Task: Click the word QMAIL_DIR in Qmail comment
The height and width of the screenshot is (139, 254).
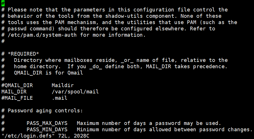Action: point(28,73)
